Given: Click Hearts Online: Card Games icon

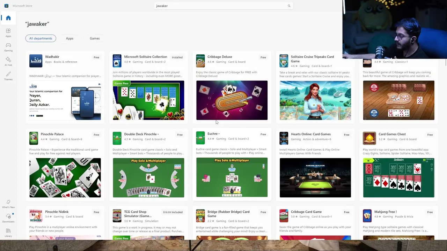Looking at the screenshot, I should pos(284,138).
